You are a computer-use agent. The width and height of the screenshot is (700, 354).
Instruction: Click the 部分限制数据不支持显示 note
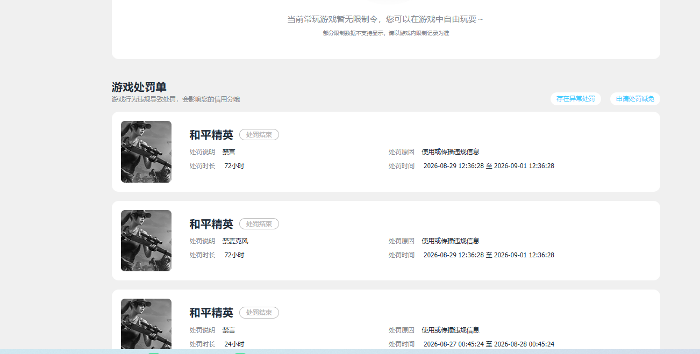[x=386, y=33]
